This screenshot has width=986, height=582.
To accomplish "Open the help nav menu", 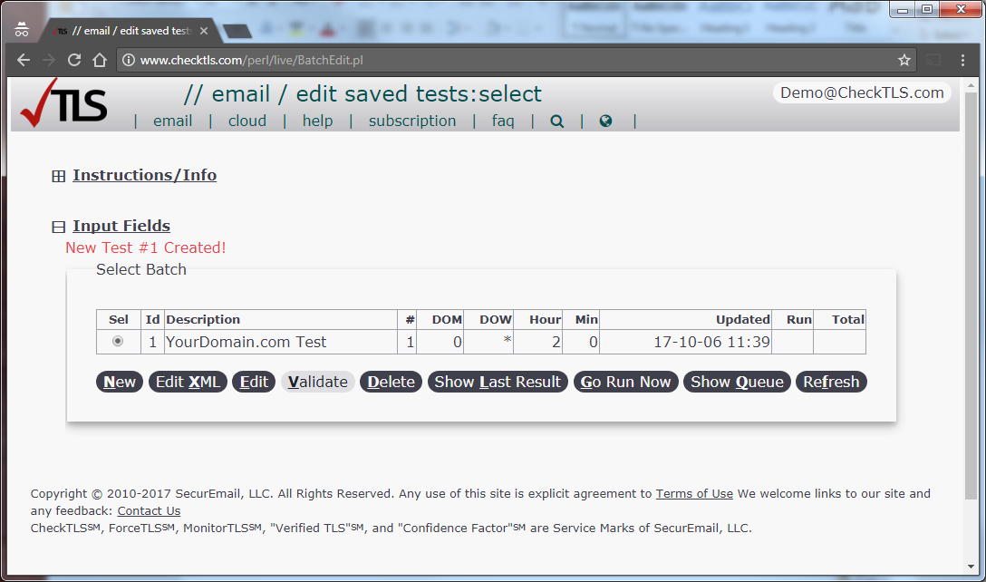I will [317, 121].
